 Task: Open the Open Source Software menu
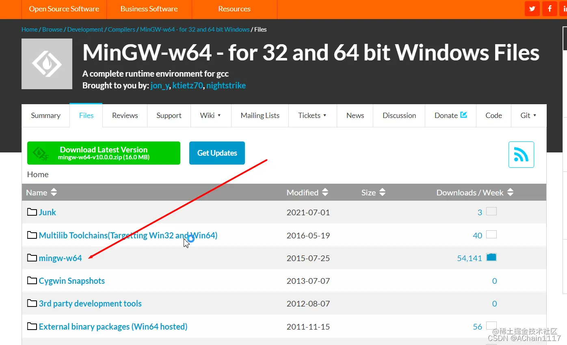coord(64,9)
